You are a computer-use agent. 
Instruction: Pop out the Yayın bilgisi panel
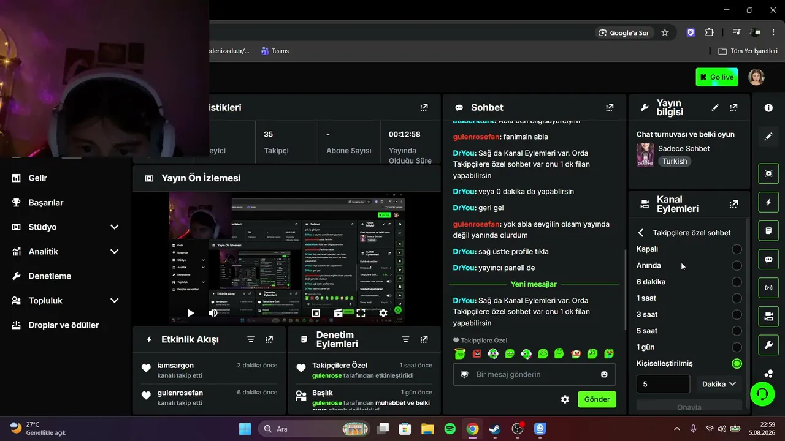point(733,107)
